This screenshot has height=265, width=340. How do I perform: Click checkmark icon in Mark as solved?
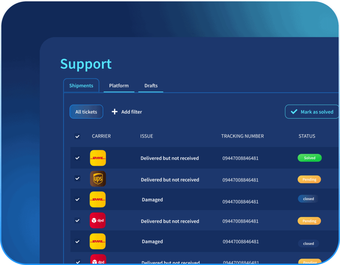294,112
